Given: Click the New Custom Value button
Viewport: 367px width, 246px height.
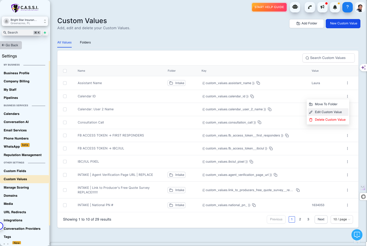Looking at the screenshot, I should click(343, 23).
